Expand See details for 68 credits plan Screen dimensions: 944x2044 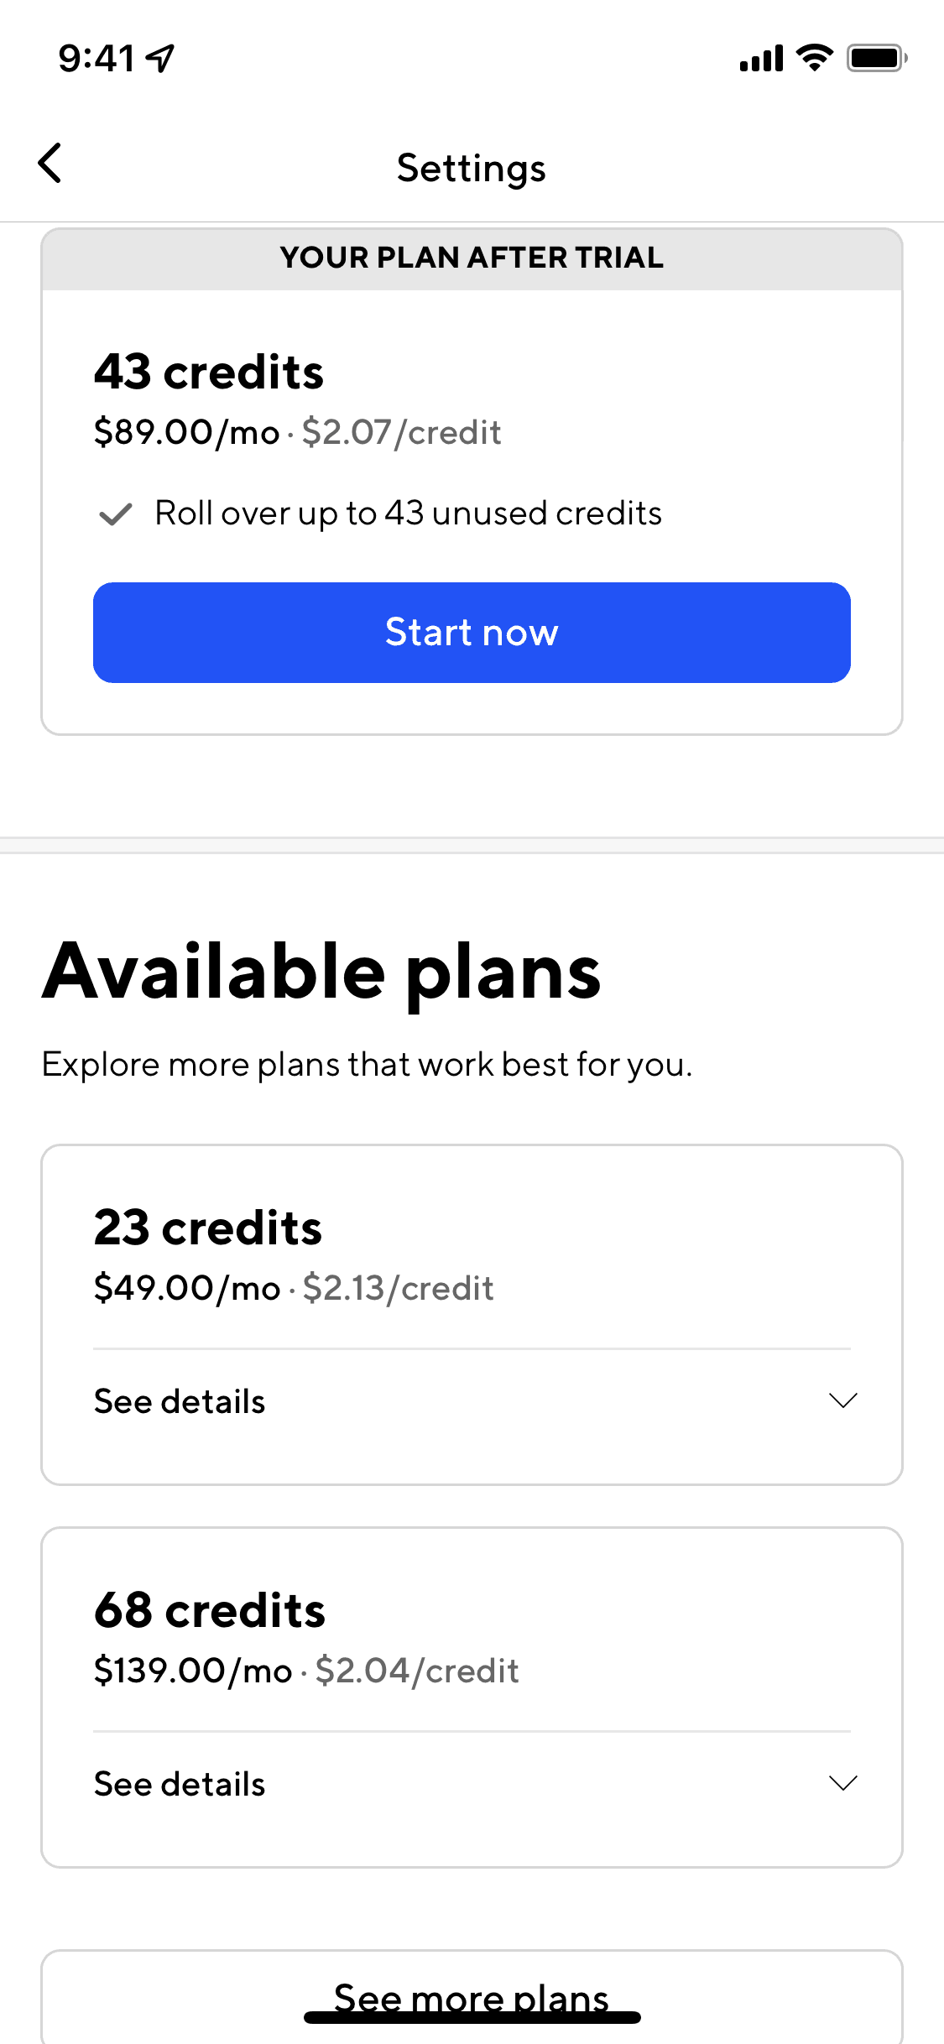(x=180, y=1784)
